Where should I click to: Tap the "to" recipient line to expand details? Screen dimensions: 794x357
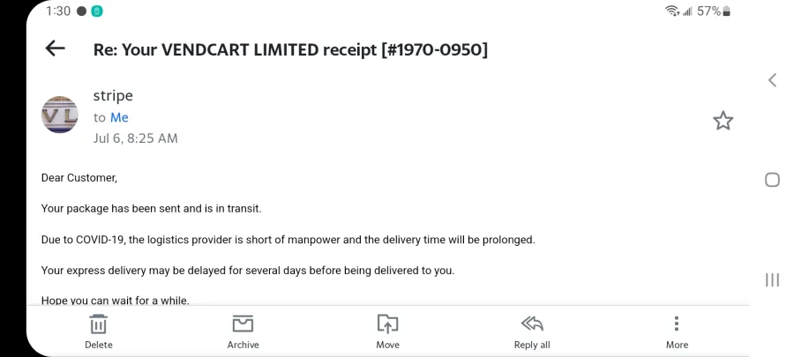pos(111,117)
